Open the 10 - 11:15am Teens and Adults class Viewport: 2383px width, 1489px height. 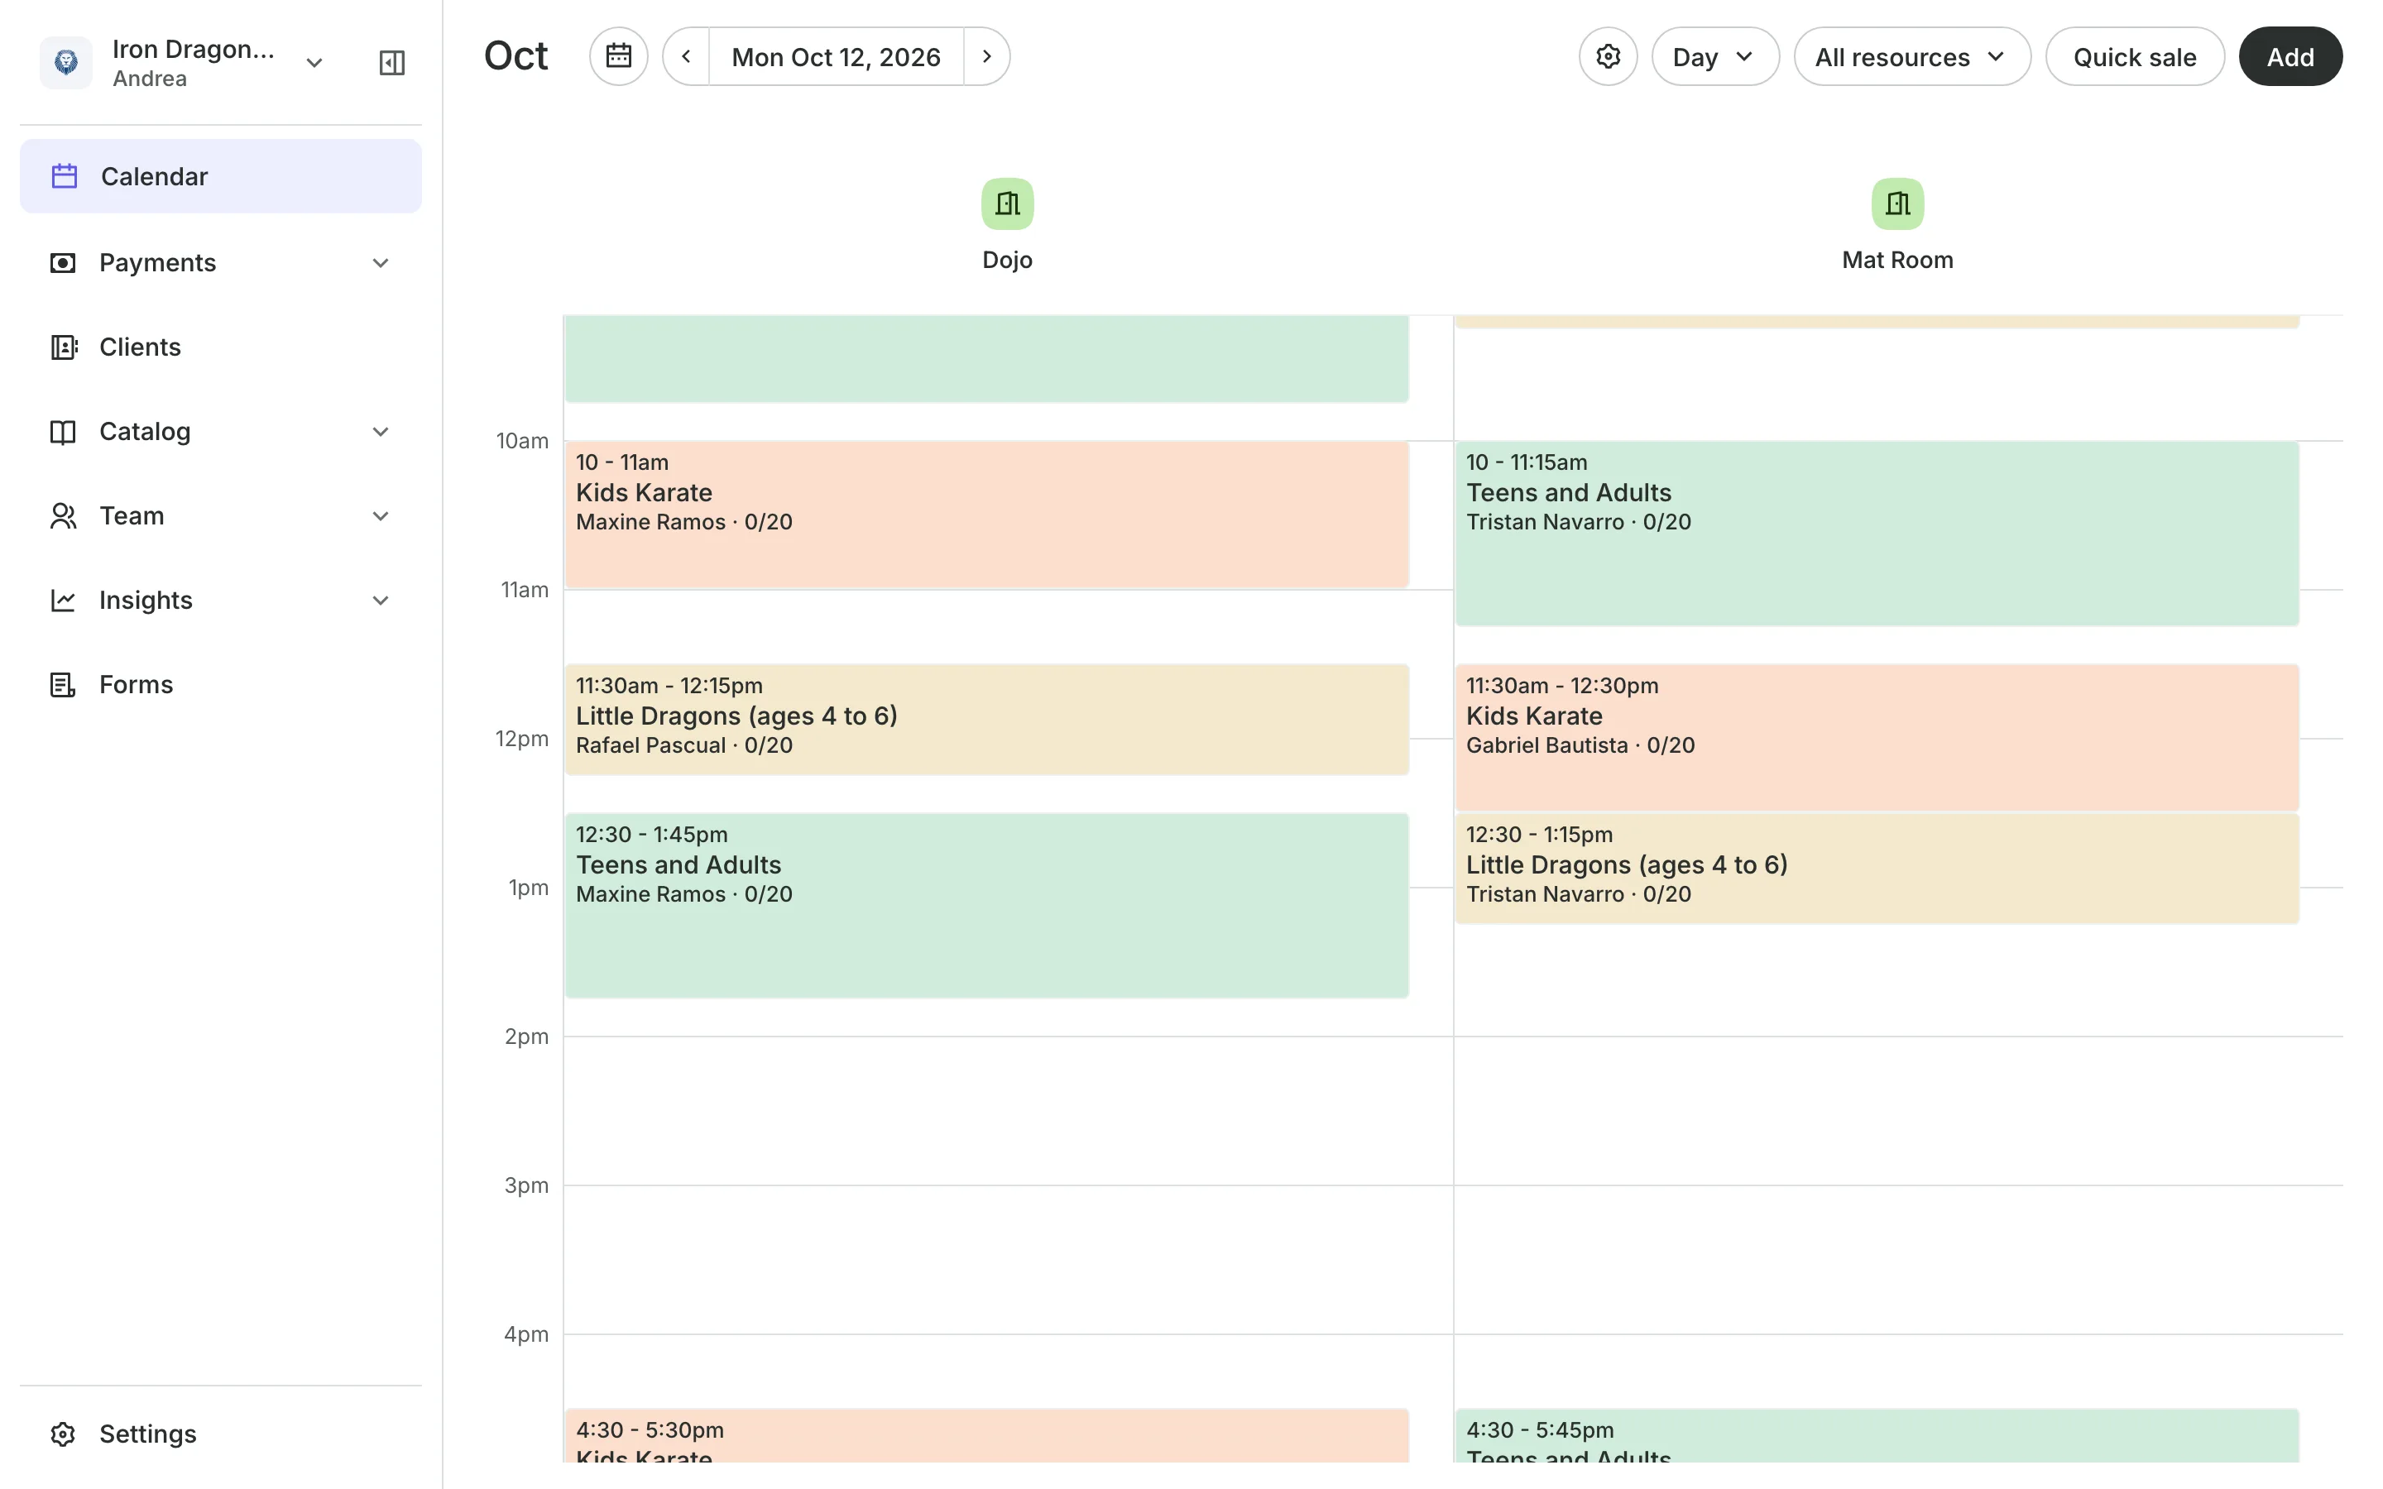click(x=1877, y=534)
